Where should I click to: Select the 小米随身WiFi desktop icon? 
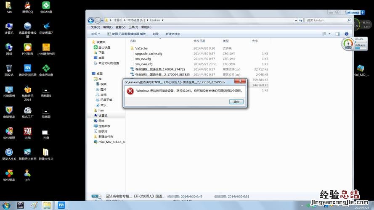46,49
